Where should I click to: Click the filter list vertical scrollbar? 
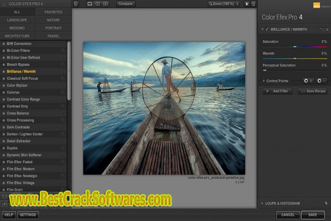tap(69, 70)
